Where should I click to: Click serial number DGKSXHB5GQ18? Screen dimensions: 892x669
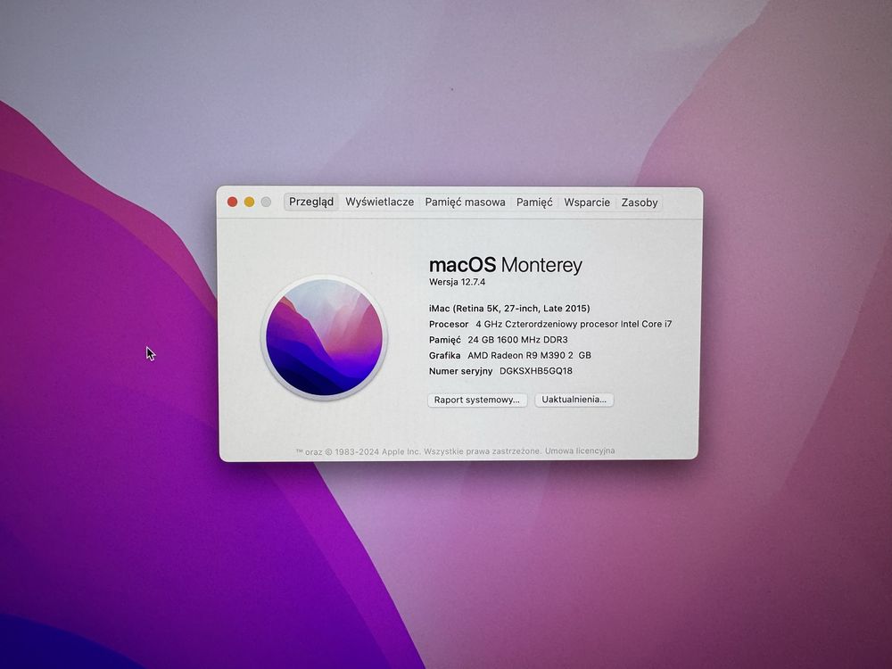[x=536, y=371]
